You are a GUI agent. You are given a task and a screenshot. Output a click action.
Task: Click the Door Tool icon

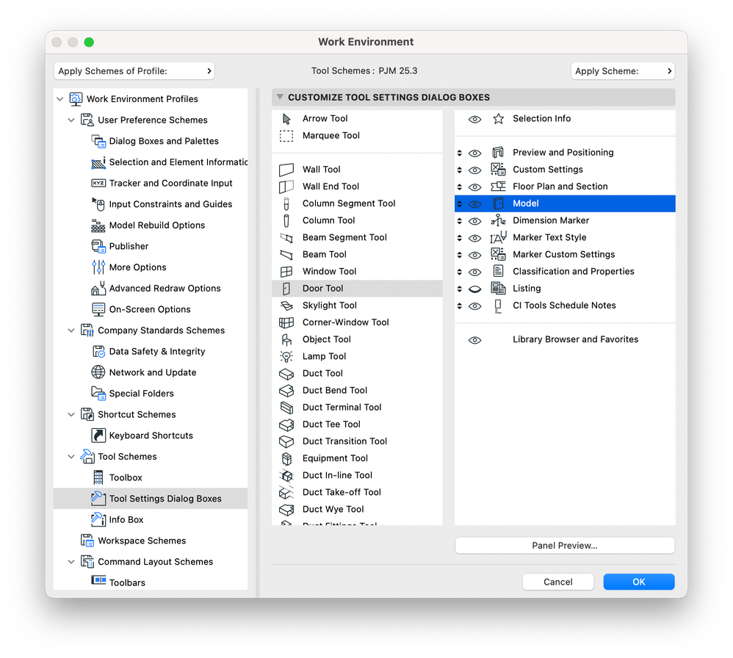pos(286,289)
